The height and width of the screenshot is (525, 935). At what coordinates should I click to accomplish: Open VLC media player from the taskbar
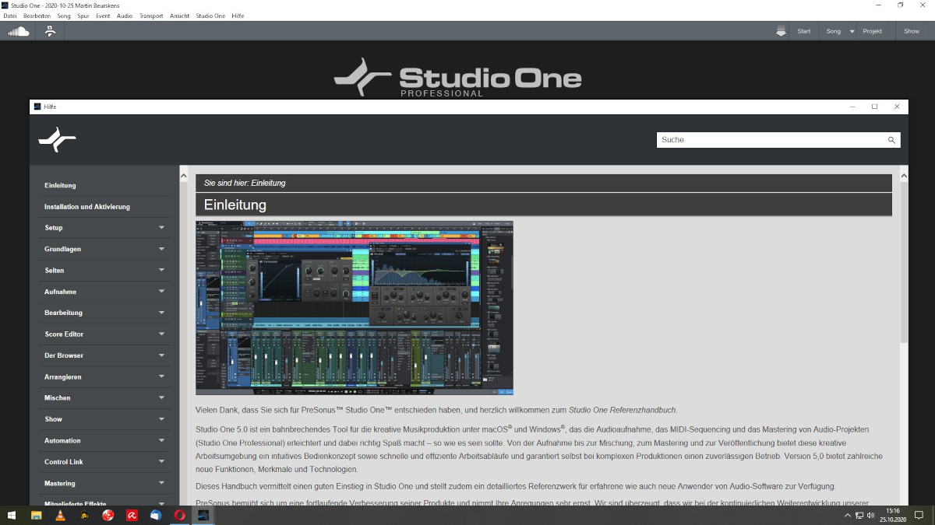tap(60, 515)
